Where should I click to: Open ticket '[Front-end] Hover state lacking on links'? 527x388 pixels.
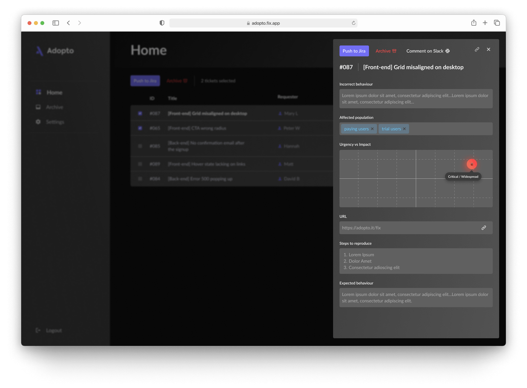207,164
